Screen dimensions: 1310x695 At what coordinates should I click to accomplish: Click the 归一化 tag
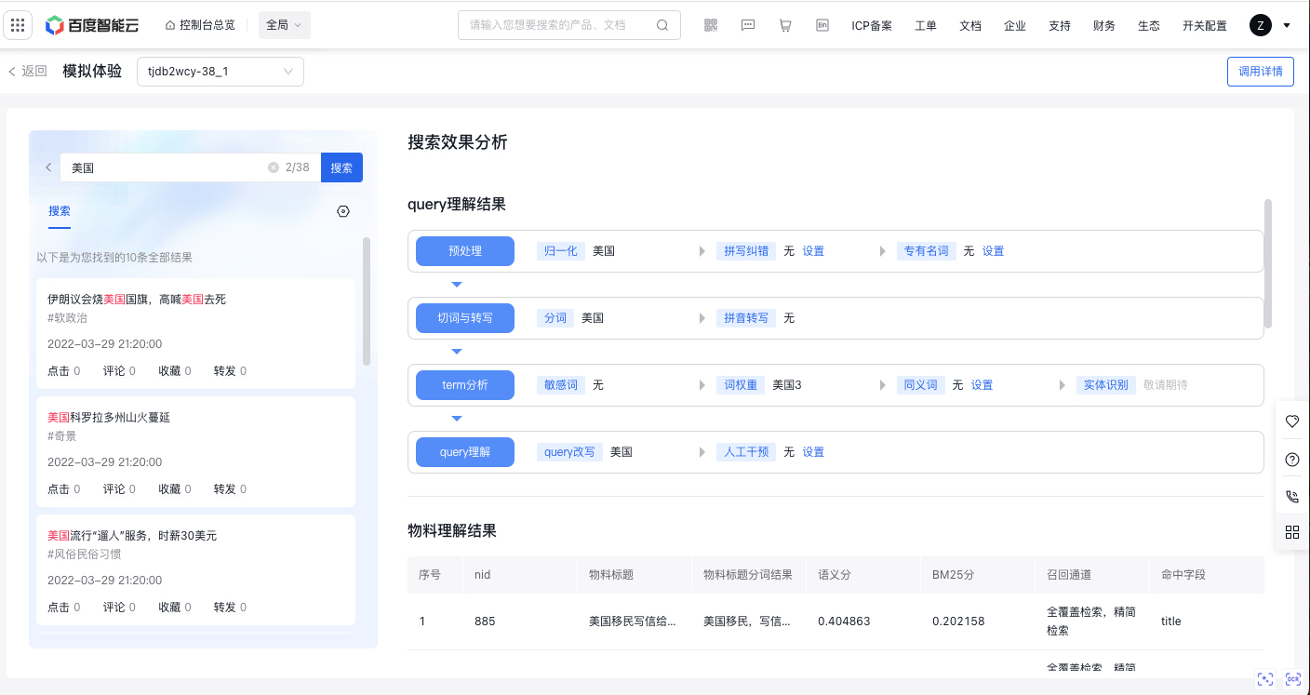(x=561, y=251)
